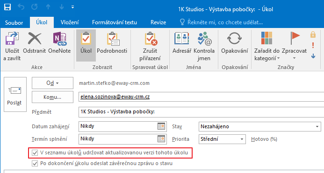Screen dimensions: 324x173
Task: Open calendar picker for Datum zahájení
Action: 161,126
